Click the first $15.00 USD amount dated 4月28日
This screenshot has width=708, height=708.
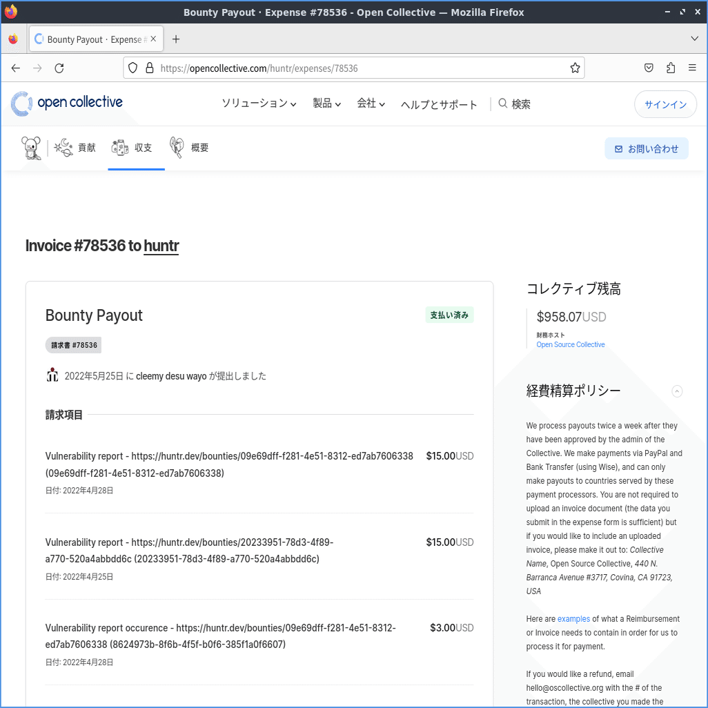450,456
